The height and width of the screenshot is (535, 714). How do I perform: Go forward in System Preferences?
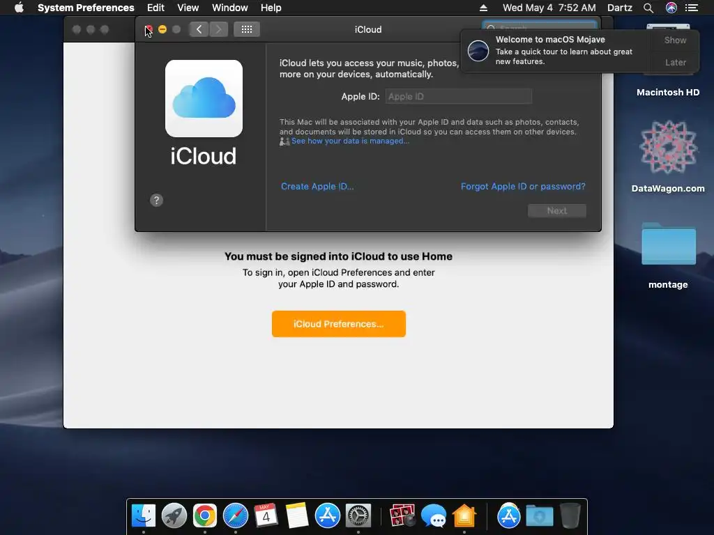coord(218,29)
